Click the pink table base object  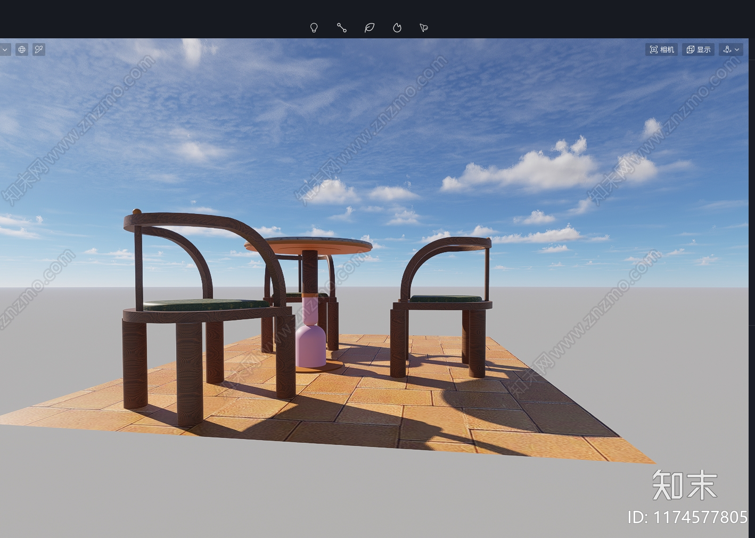click(x=311, y=345)
